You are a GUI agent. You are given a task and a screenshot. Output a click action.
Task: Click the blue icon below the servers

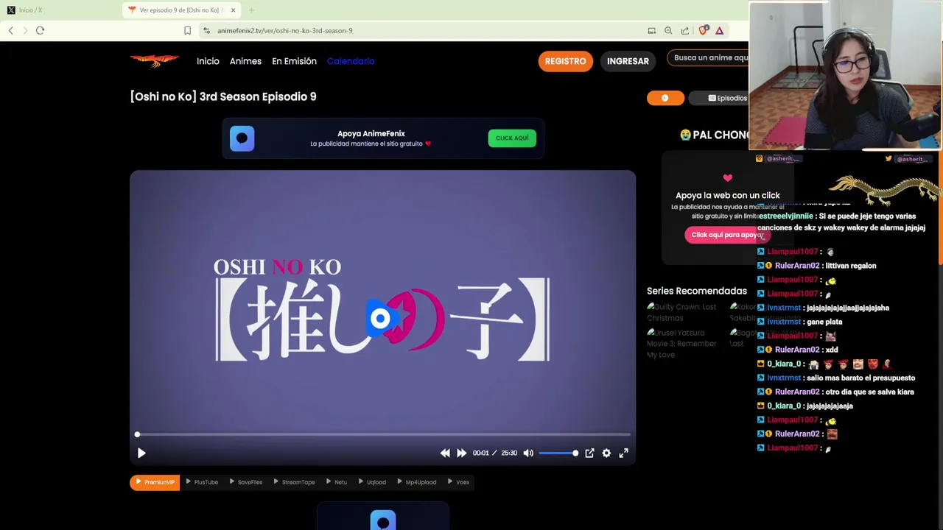383,520
